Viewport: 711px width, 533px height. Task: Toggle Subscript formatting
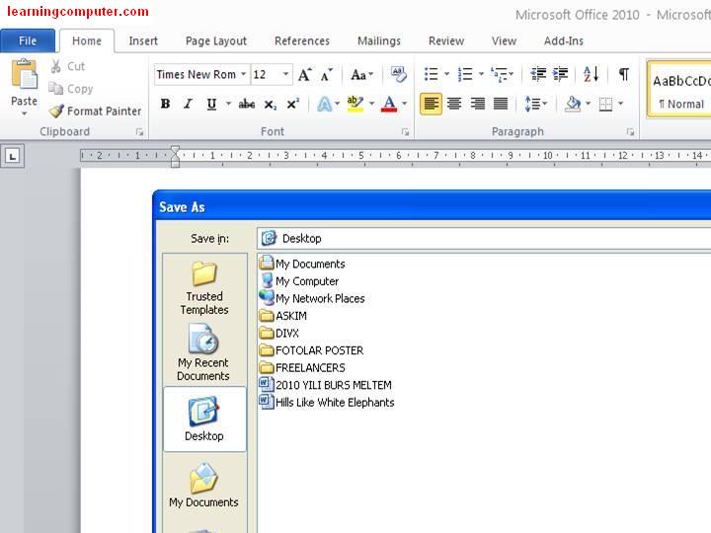pos(270,105)
